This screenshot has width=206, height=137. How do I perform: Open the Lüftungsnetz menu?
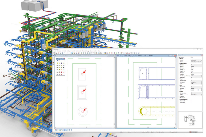pos(79,50)
